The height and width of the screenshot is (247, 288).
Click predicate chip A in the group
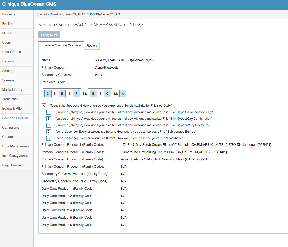coord(123,94)
